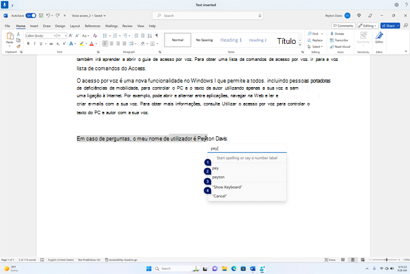
Task: Increase font size with grow icon
Action: tap(71, 36)
